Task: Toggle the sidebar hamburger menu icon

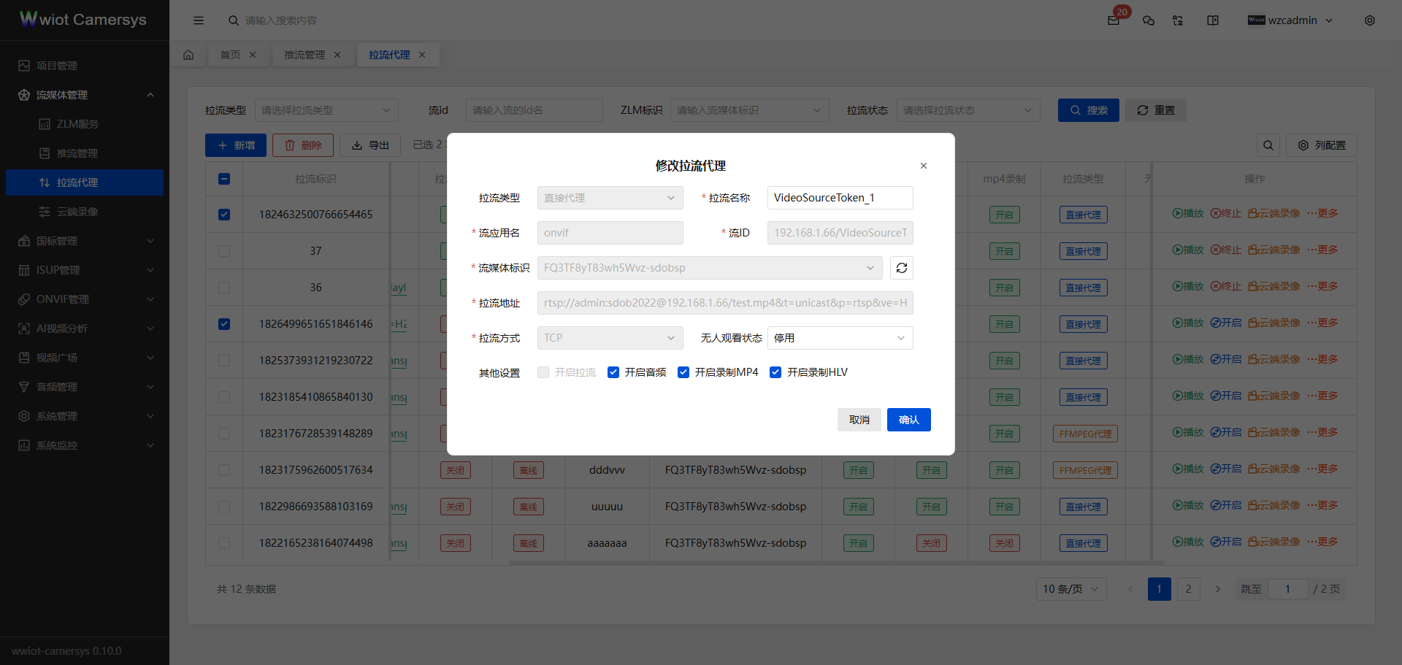Action: tap(199, 20)
